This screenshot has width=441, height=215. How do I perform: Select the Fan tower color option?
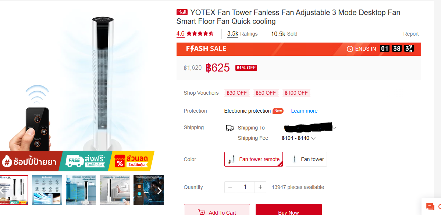pos(306,159)
